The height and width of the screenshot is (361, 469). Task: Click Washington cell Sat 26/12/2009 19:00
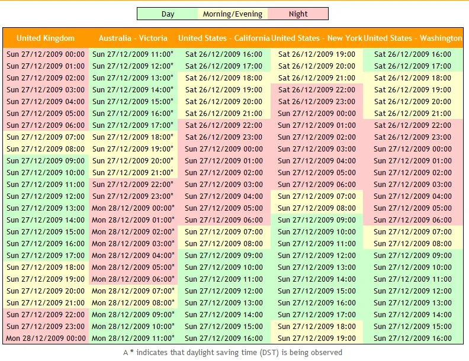(413, 89)
